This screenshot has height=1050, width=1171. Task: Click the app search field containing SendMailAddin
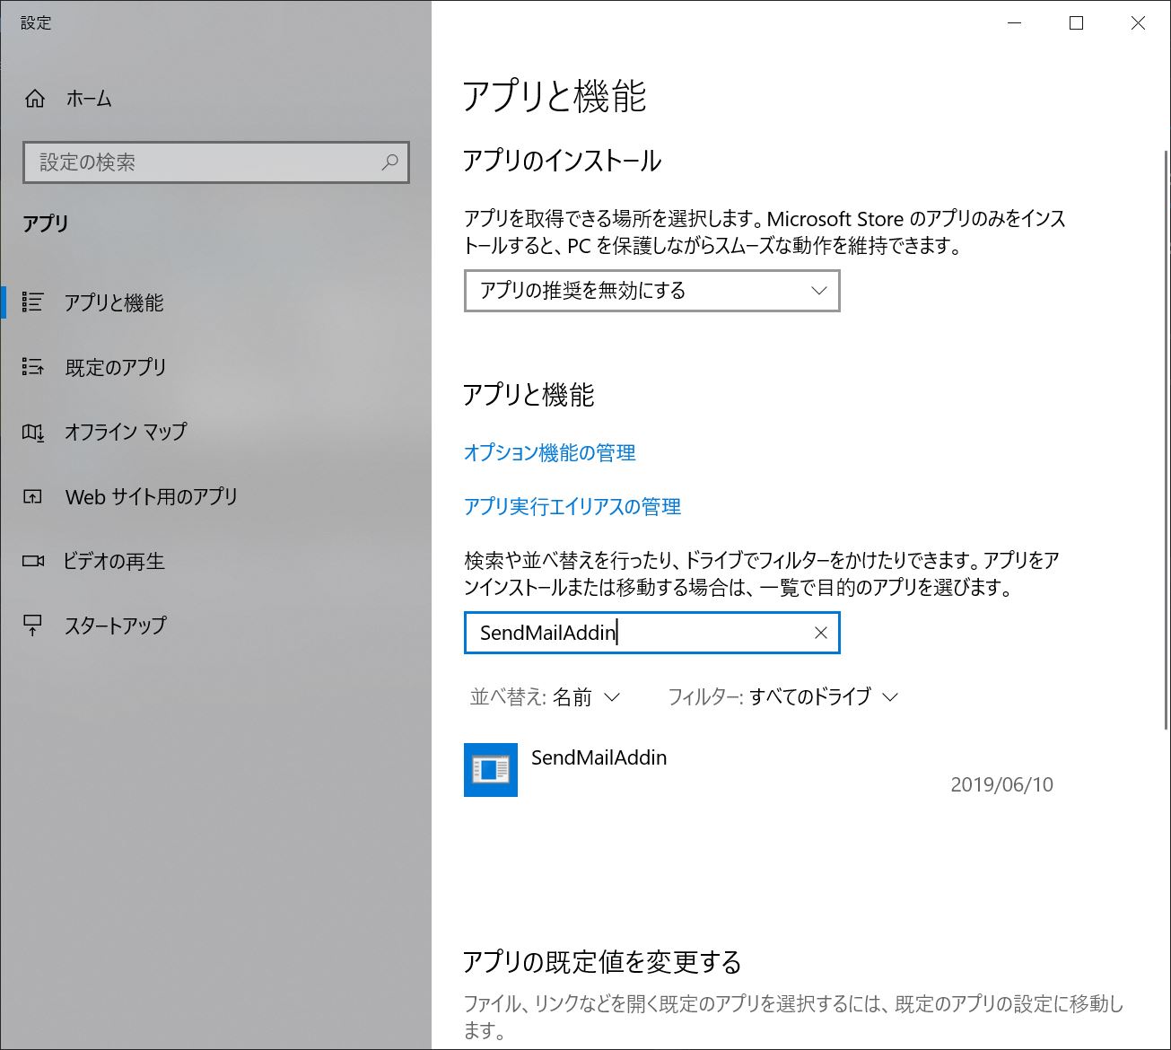click(x=652, y=633)
